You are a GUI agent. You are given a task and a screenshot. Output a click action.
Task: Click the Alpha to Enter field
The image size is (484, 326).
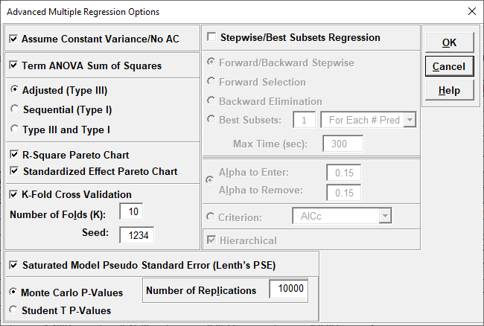point(343,173)
